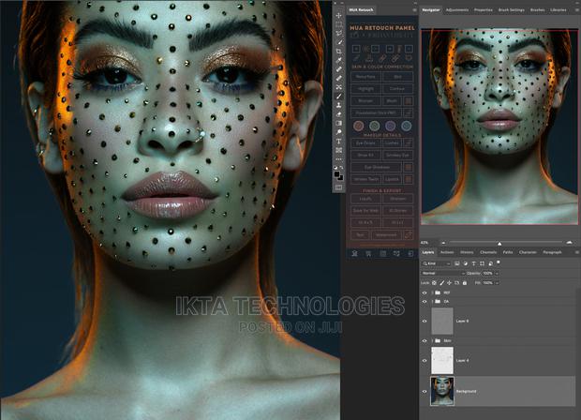Switch to the Channels tab
The height and width of the screenshot is (420, 581).
pyautogui.click(x=488, y=252)
